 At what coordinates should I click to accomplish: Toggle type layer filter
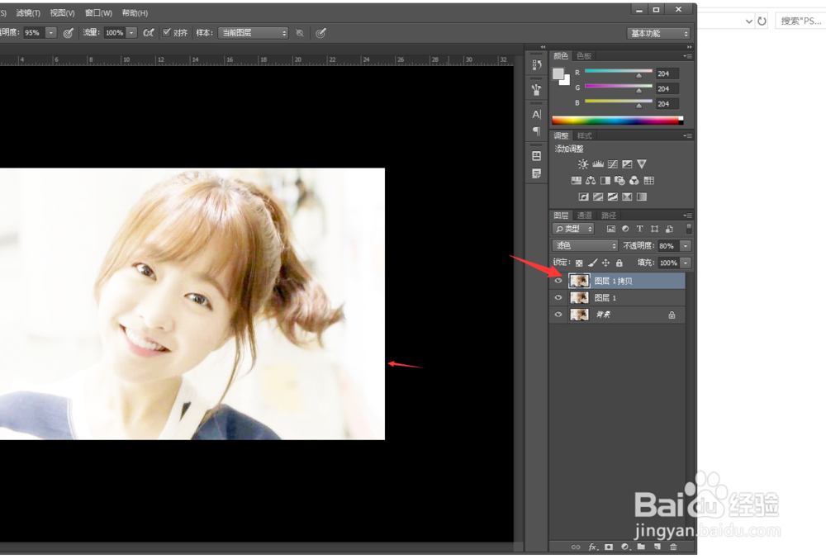click(x=639, y=229)
